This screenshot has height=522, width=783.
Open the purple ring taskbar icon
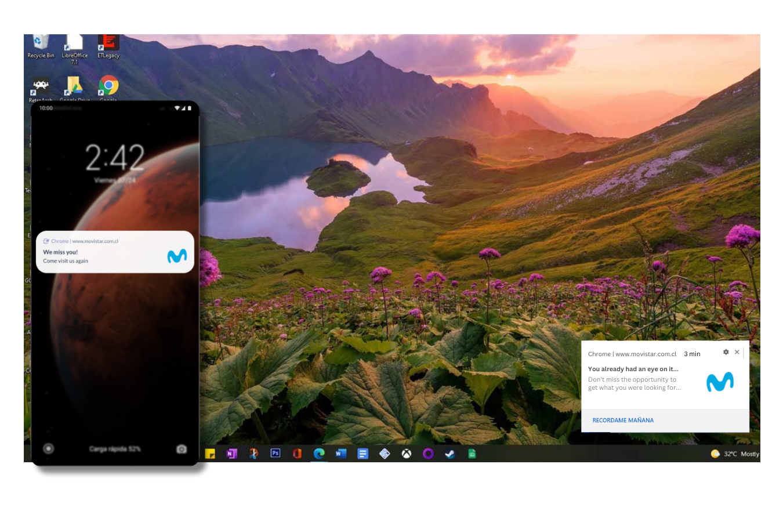coord(428,454)
